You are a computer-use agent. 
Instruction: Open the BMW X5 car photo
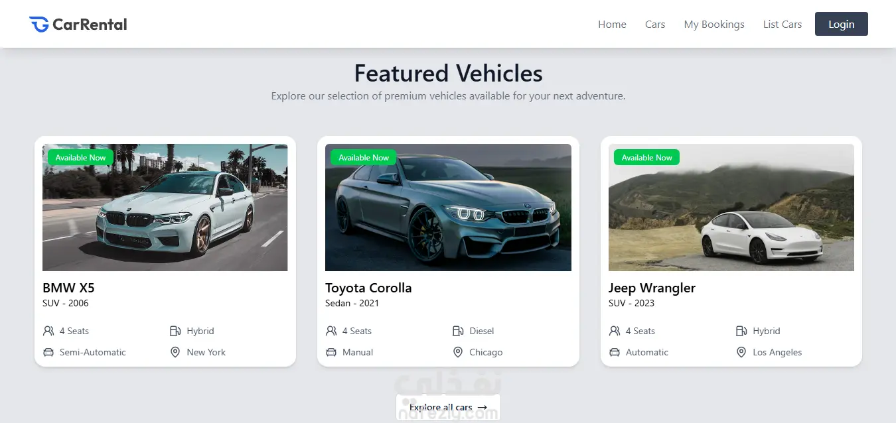(x=165, y=208)
